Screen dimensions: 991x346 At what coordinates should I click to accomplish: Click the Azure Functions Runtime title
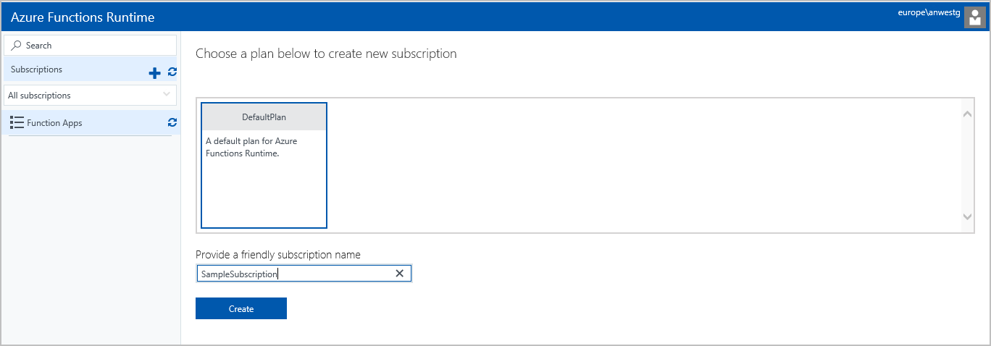[x=83, y=17]
